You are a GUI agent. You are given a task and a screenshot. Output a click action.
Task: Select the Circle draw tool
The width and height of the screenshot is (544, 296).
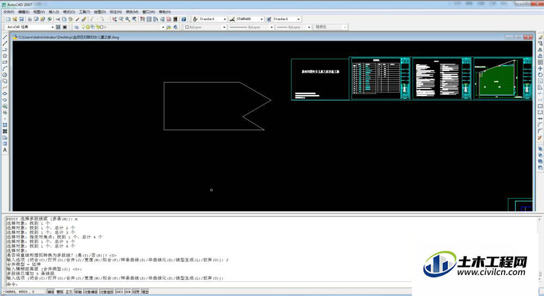click(5, 74)
